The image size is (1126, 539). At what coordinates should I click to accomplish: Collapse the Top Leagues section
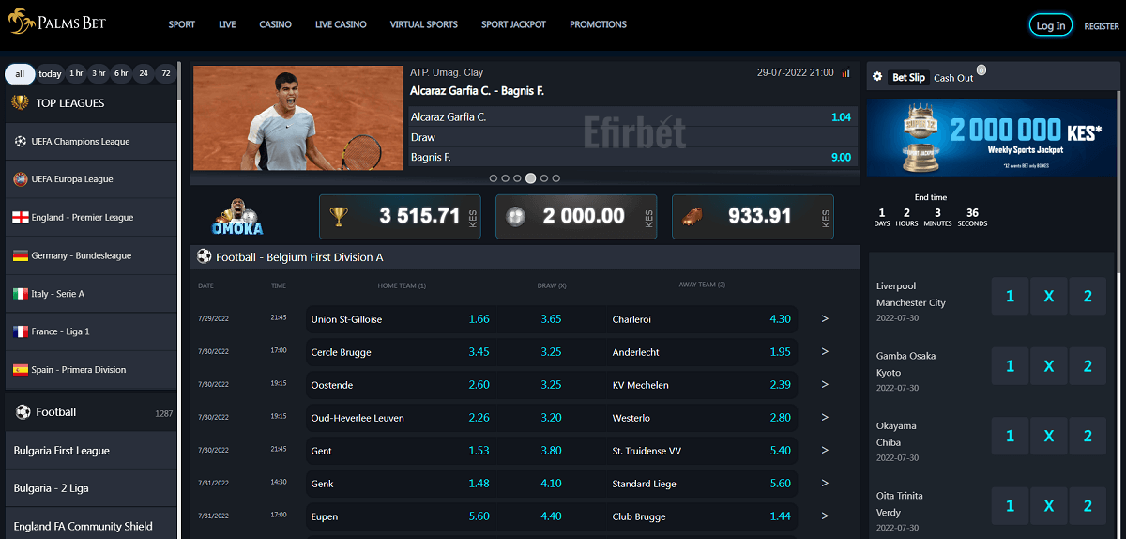click(91, 103)
